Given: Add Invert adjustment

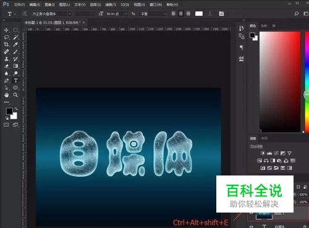Looking at the screenshot, I should [x=263, y=168].
